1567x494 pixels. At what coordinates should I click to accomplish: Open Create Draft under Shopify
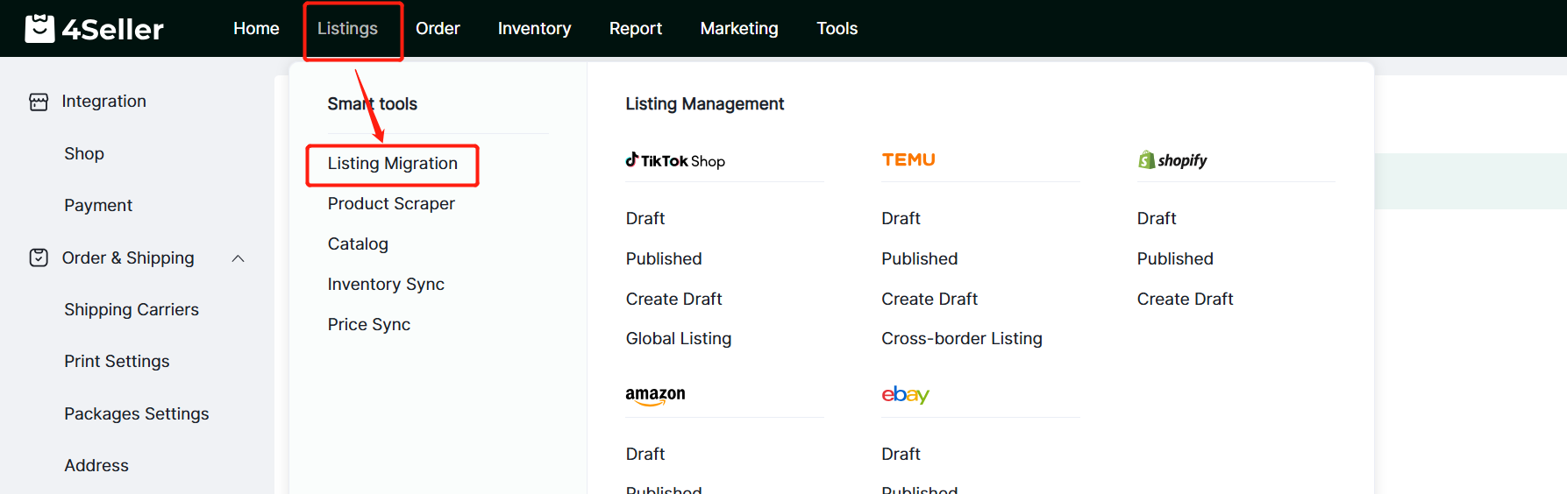(x=1184, y=299)
